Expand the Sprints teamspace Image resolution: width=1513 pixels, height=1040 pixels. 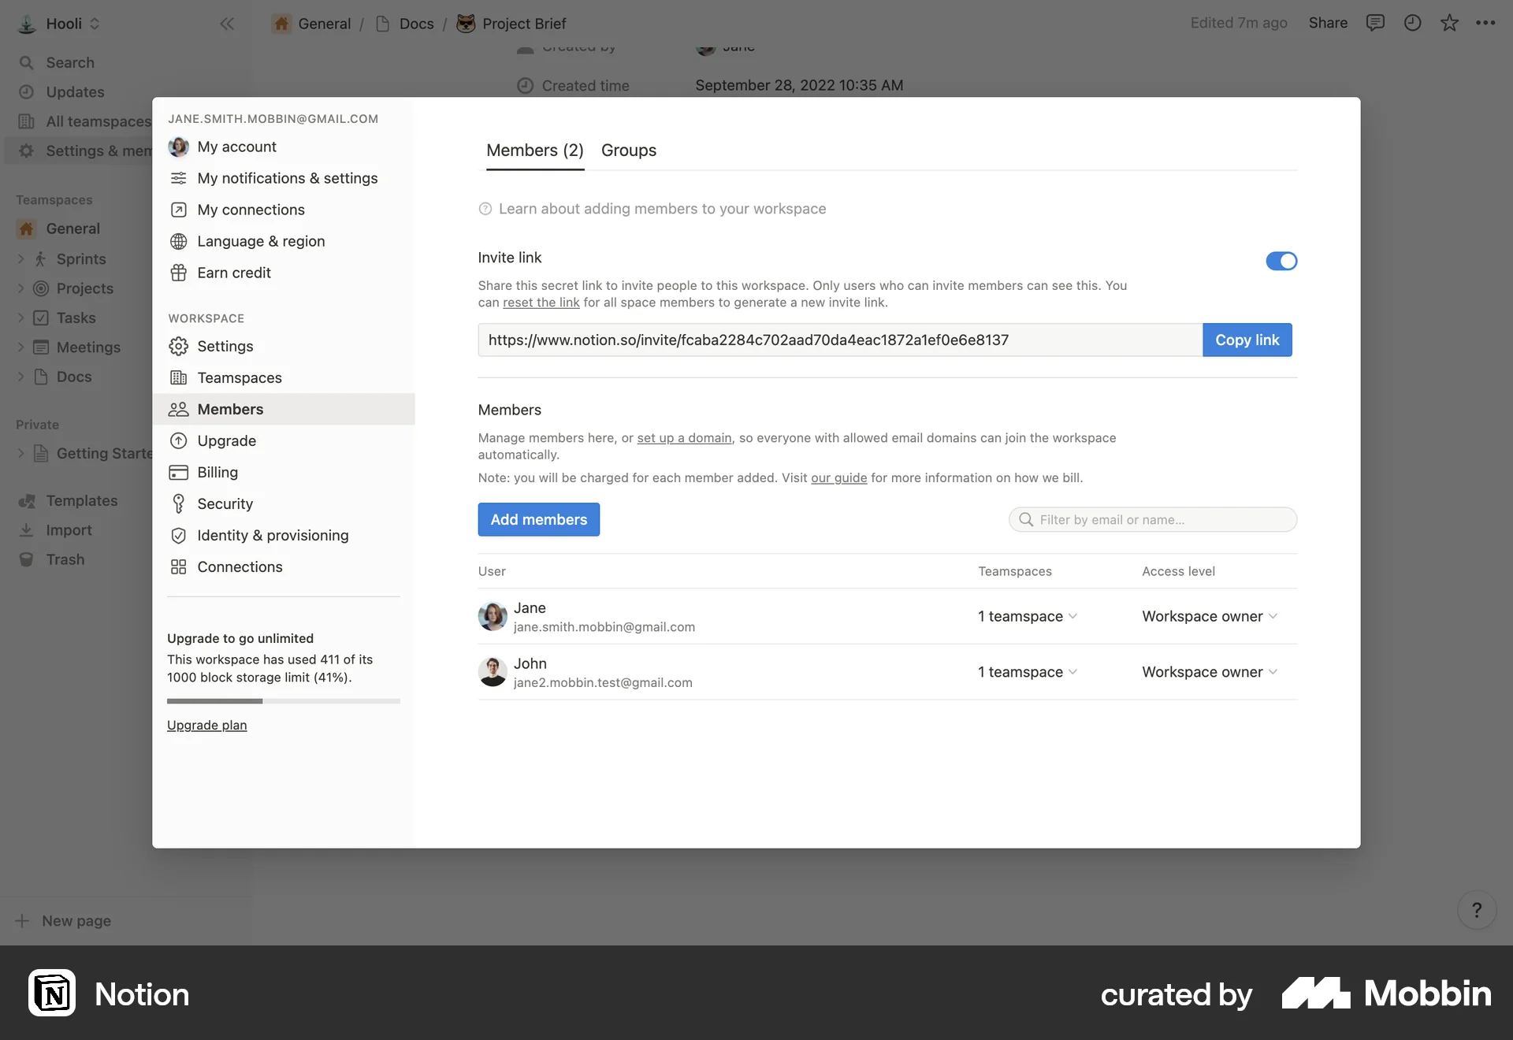(21, 259)
